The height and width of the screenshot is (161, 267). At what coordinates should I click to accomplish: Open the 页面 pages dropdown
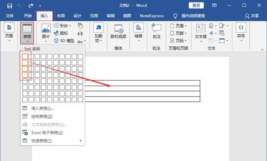pos(9,32)
